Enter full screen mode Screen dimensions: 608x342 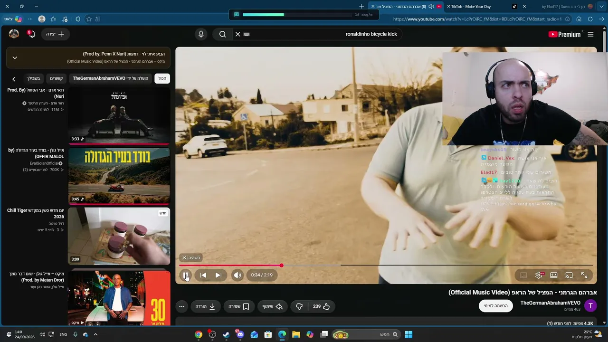pos(584,275)
